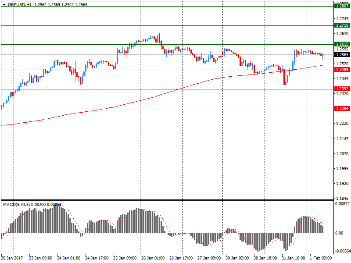
Task: Click the 1.2220 price scale value
Action: click(x=342, y=124)
